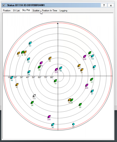Select cyan satellite 91 at bottom
Image resolution: width=117 pixels, height=142 pixels.
73,124
